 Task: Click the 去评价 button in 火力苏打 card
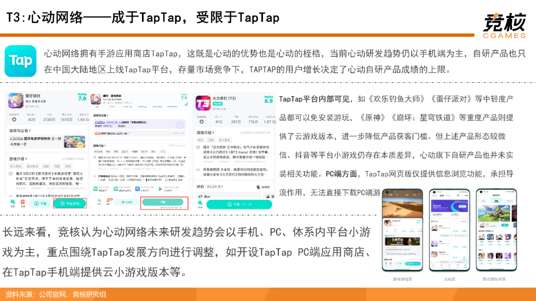tap(263, 187)
